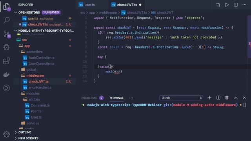Select the 3: zsh terminal dropdown
Image resolution: width=251 pixels, height=141 pixels.
tap(181, 98)
